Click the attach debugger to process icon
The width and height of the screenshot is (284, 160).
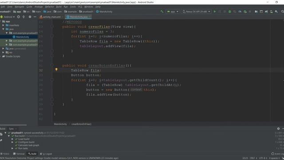245,12
